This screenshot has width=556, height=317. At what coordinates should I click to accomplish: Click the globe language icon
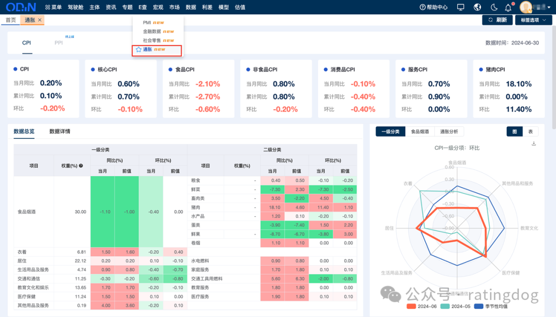tap(477, 7)
